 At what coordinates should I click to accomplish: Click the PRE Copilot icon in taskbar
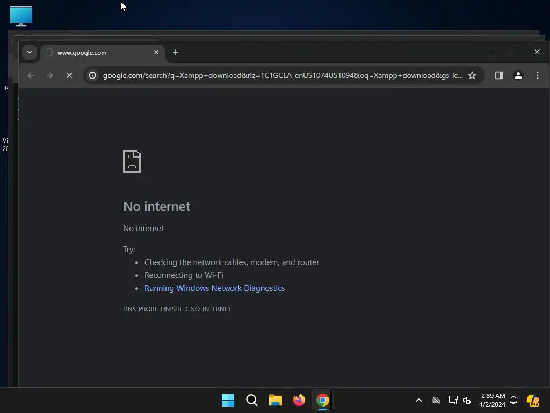click(x=533, y=400)
